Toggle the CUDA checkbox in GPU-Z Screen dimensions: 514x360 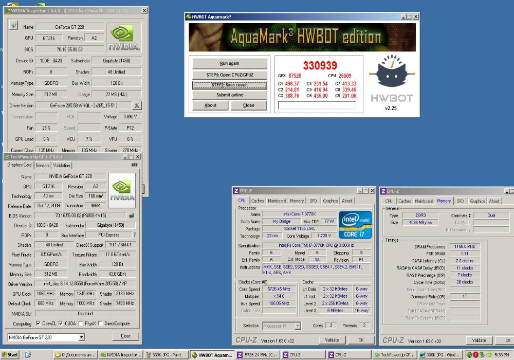[61, 323]
